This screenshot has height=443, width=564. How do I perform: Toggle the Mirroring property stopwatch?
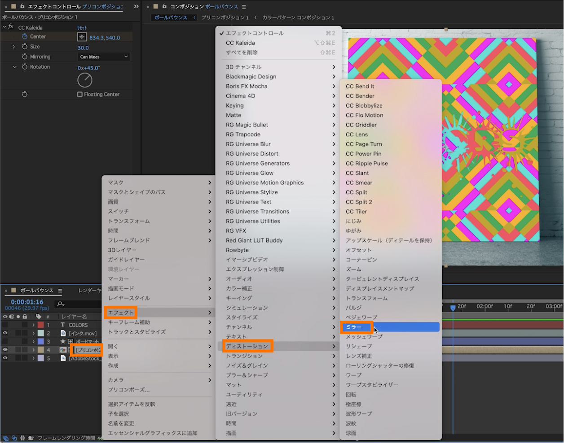[25, 56]
